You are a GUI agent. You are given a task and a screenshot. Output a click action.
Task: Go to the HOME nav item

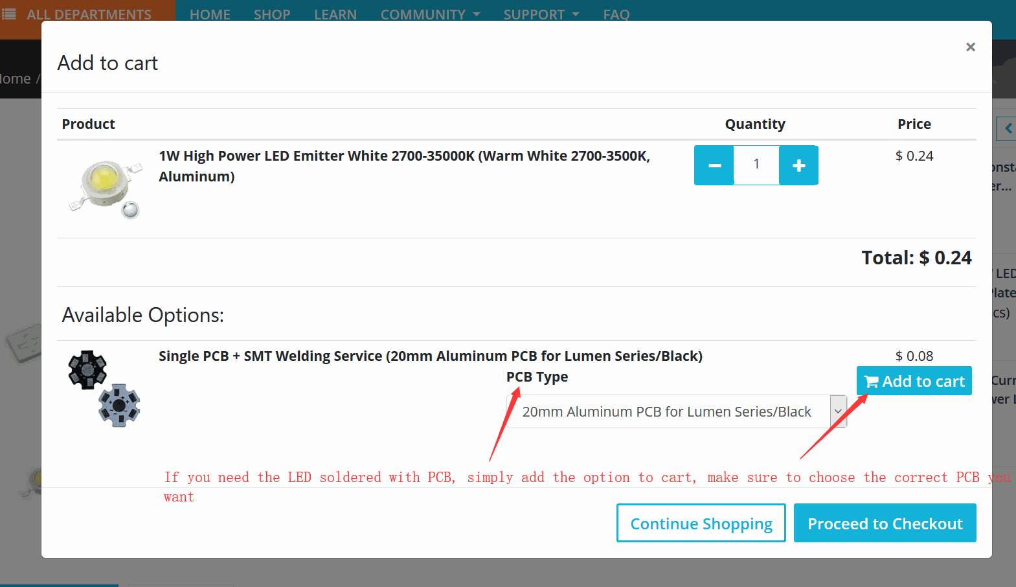[x=210, y=14]
